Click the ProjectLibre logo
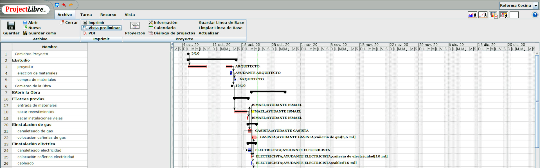 [26, 10]
